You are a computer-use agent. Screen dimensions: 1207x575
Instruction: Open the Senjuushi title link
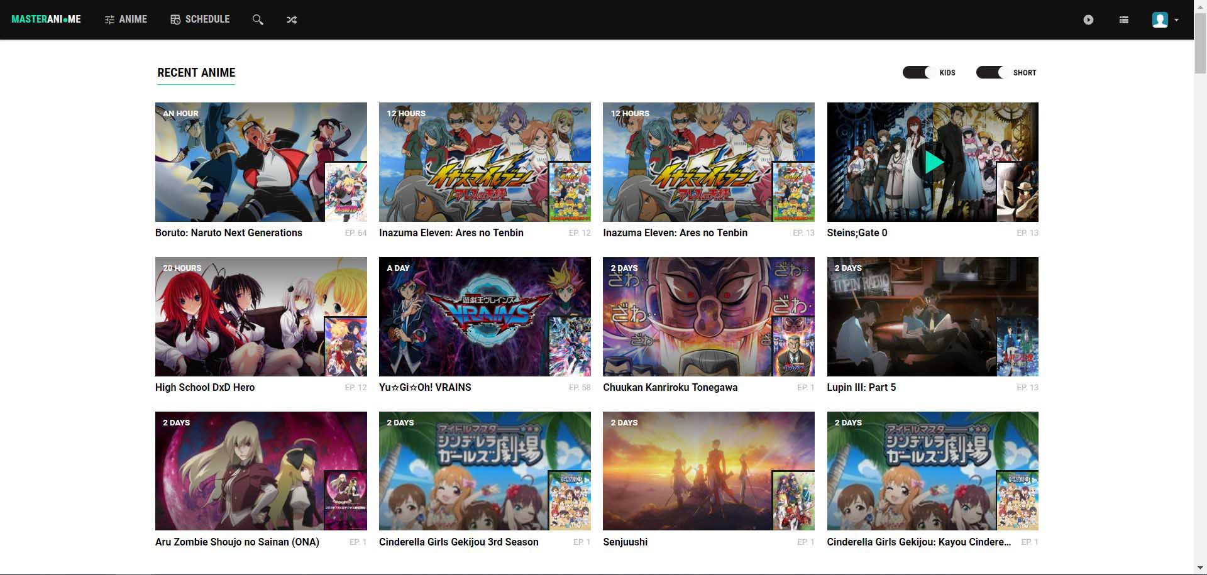pos(625,542)
